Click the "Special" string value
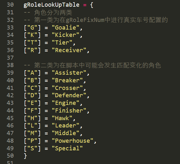This screenshot has height=164, width=180. point(67,148)
